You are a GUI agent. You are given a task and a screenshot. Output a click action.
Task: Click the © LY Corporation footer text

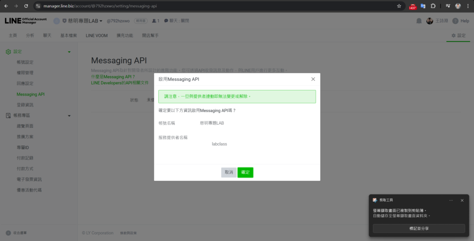coord(98,233)
